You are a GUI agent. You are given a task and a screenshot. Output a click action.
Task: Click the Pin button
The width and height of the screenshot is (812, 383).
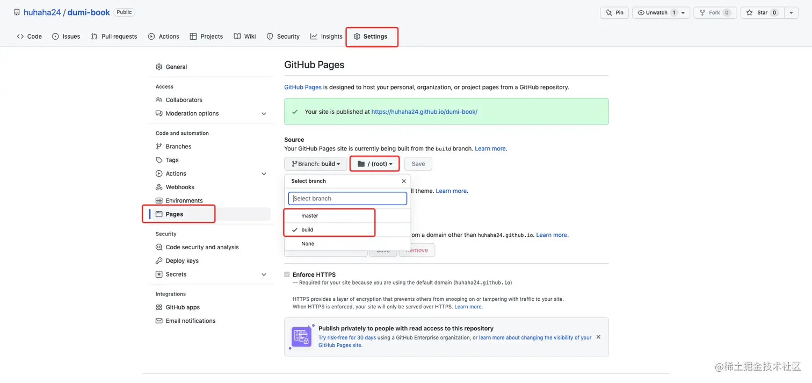pos(614,12)
